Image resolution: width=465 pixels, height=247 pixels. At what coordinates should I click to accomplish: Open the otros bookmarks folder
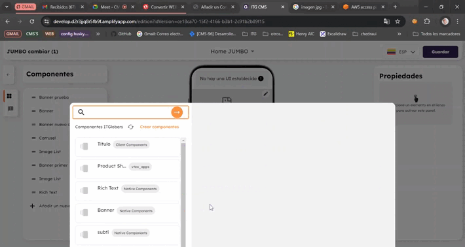(273, 34)
